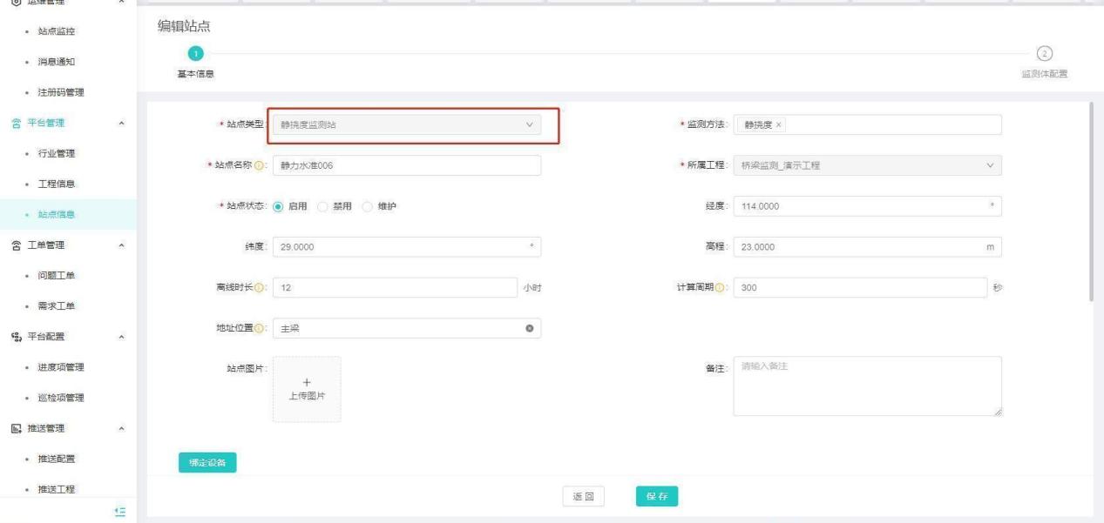The width and height of the screenshot is (1104, 523).
Task: Collapse the 平台管理 menu group
Action: pyautogui.click(x=121, y=123)
